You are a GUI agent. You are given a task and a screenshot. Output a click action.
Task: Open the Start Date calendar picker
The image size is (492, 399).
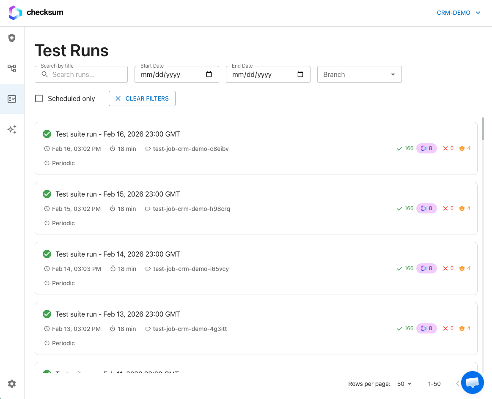coord(209,74)
